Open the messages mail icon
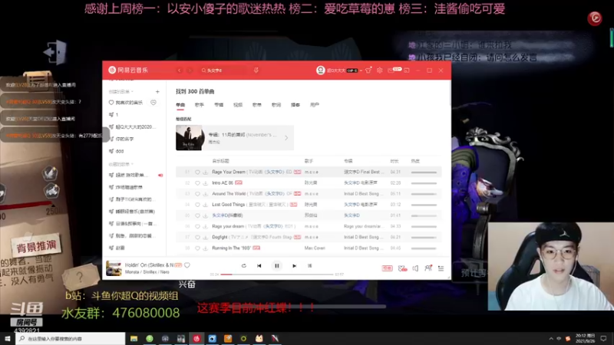Screen dimensions: 614x345 pos(391,71)
